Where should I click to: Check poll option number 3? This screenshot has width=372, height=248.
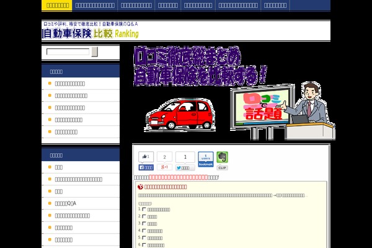click(x=144, y=224)
